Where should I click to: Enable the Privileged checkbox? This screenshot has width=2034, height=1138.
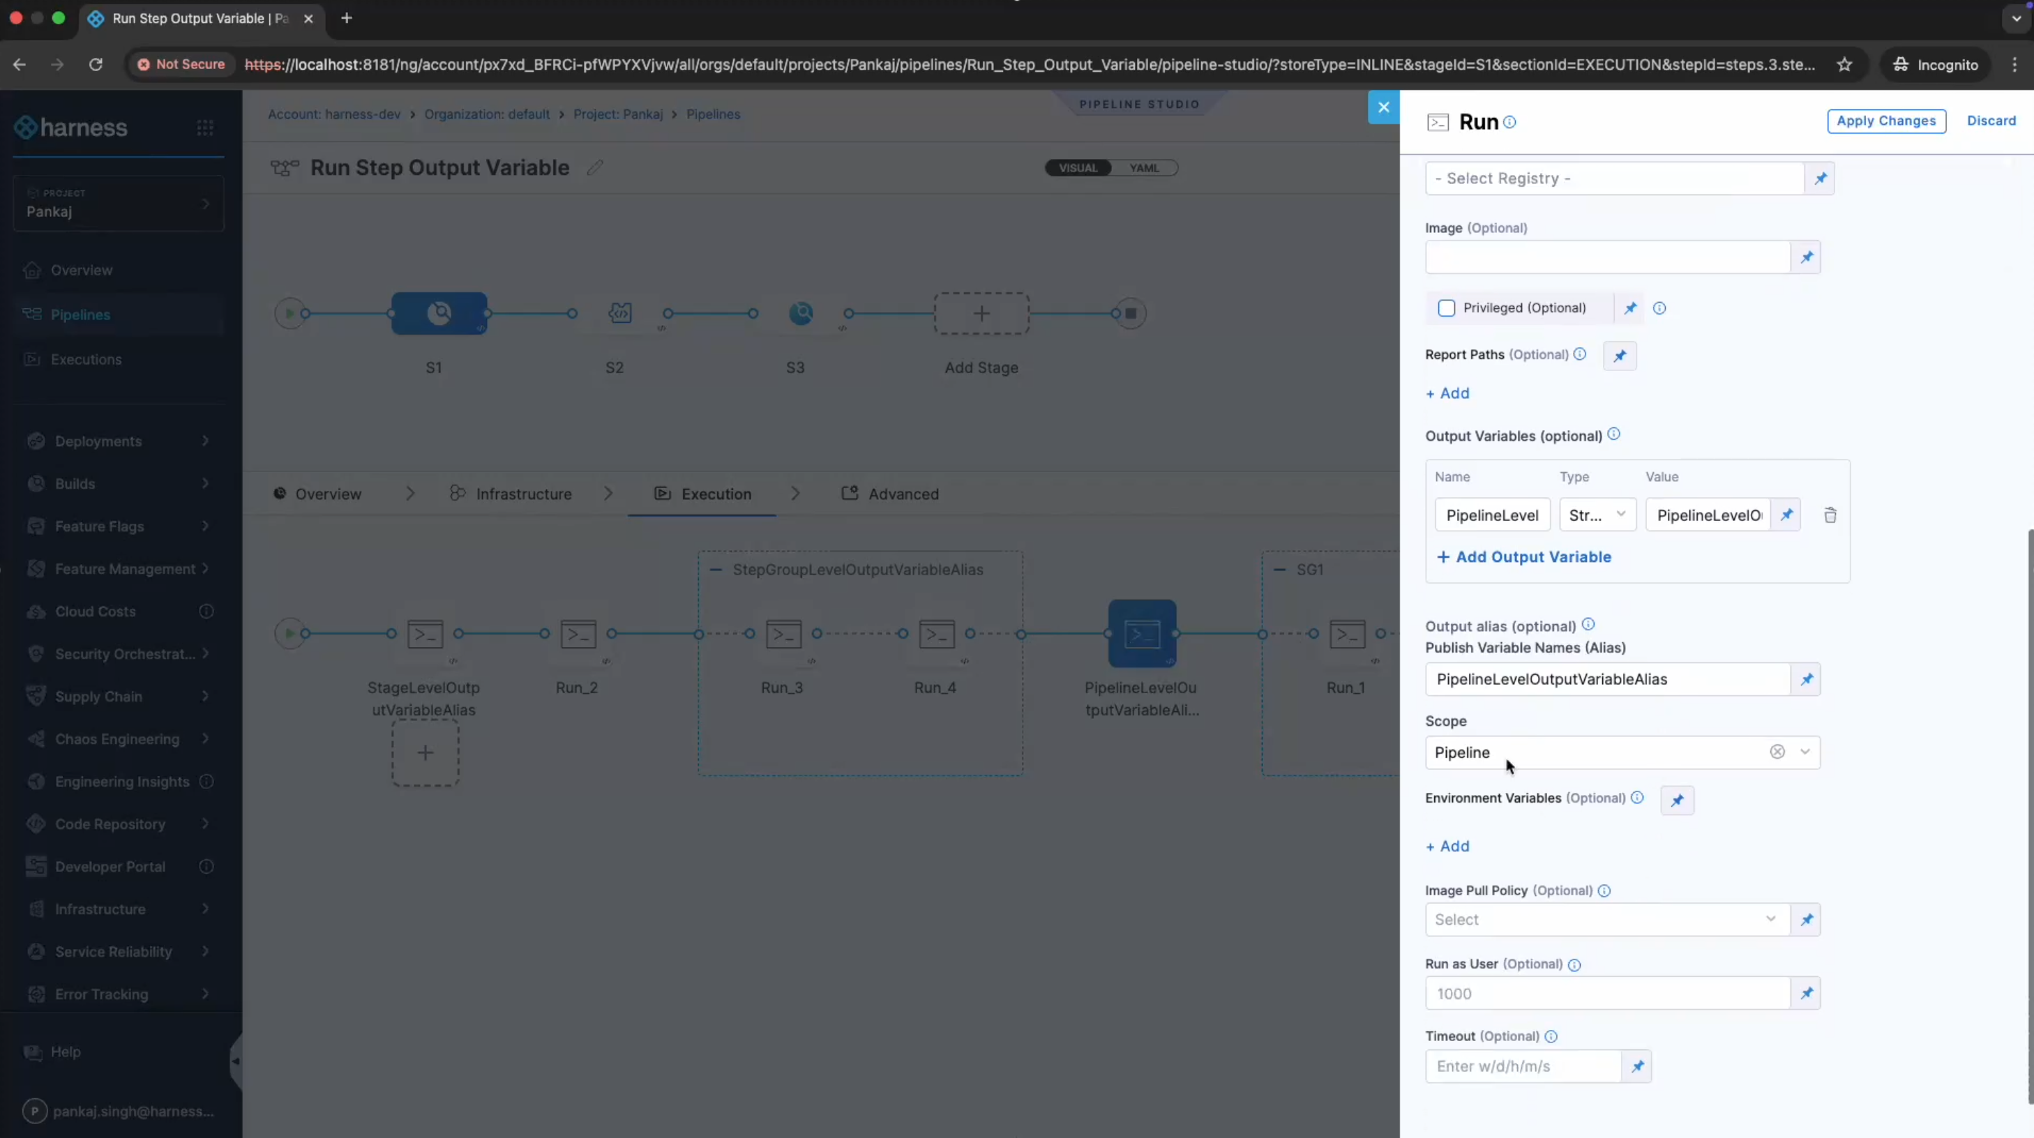click(x=1446, y=308)
